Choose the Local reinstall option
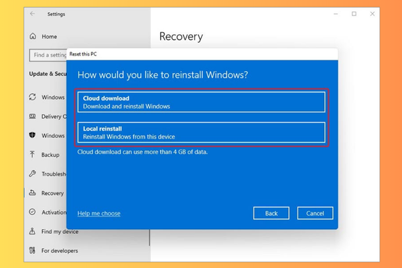The width and height of the screenshot is (402, 268). click(x=202, y=133)
